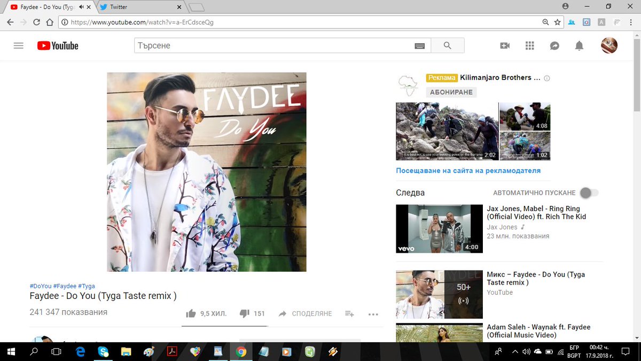Open the upload video camera icon

(x=505, y=46)
